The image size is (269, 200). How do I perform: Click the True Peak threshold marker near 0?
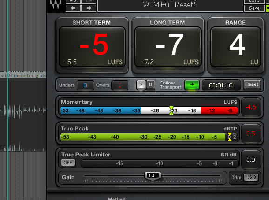pos(229,137)
